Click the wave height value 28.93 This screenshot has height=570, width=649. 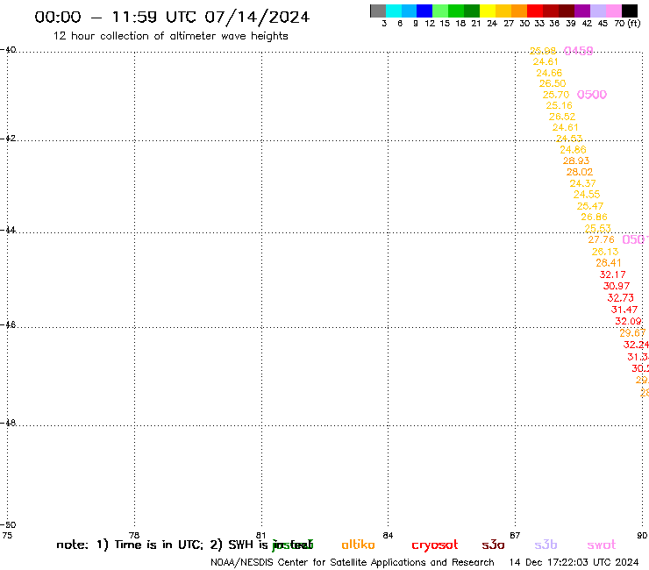pyautogui.click(x=576, y=160)
